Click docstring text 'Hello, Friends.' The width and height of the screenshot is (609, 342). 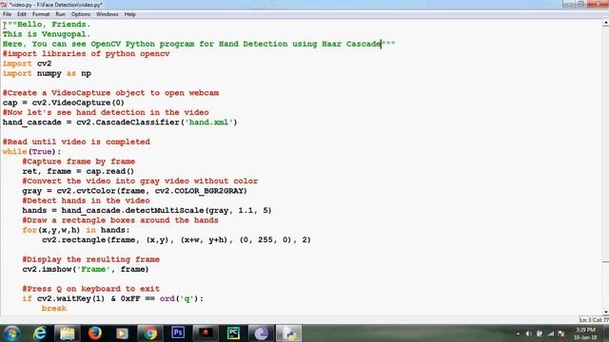pyautogui.click(x=53, y=25)
